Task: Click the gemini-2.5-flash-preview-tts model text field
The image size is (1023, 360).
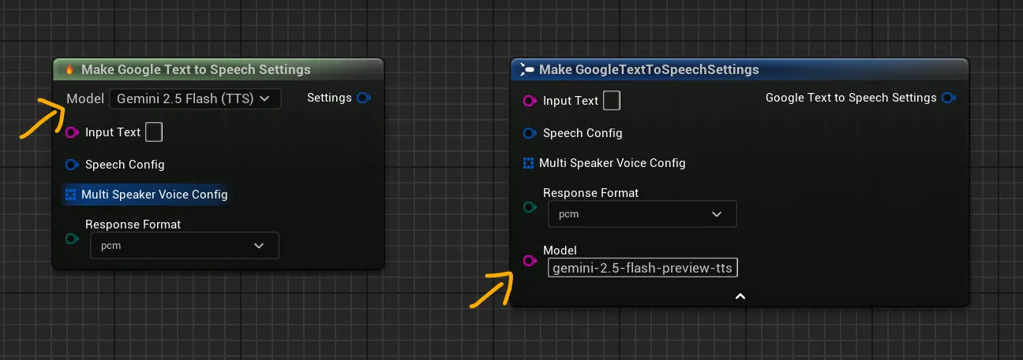Action: [643, 268]
